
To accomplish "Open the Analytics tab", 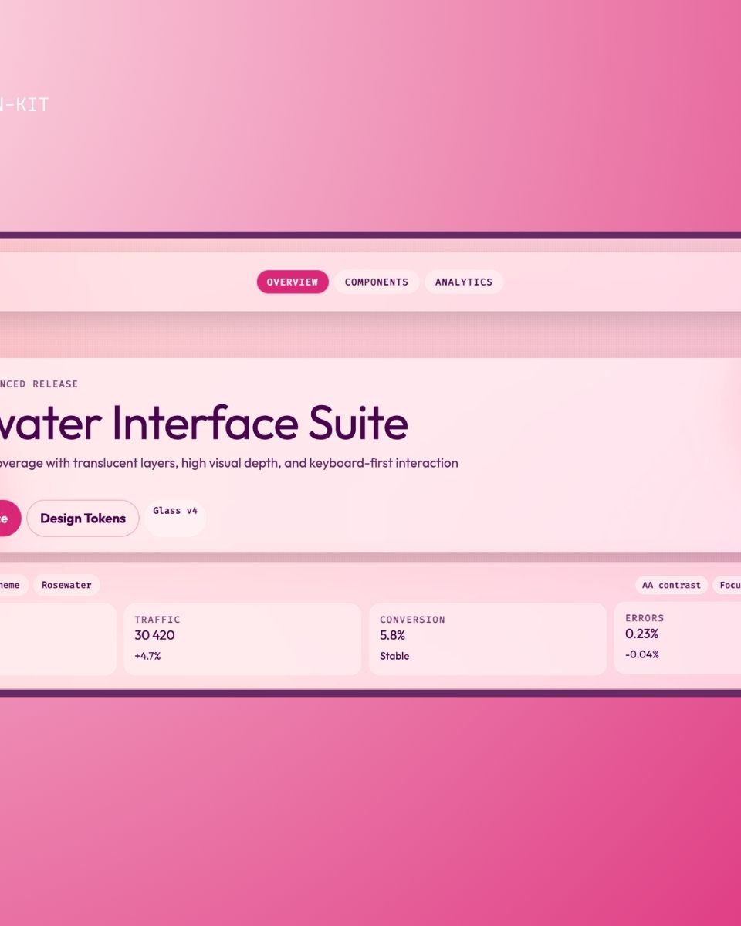I will click(464, 282).
